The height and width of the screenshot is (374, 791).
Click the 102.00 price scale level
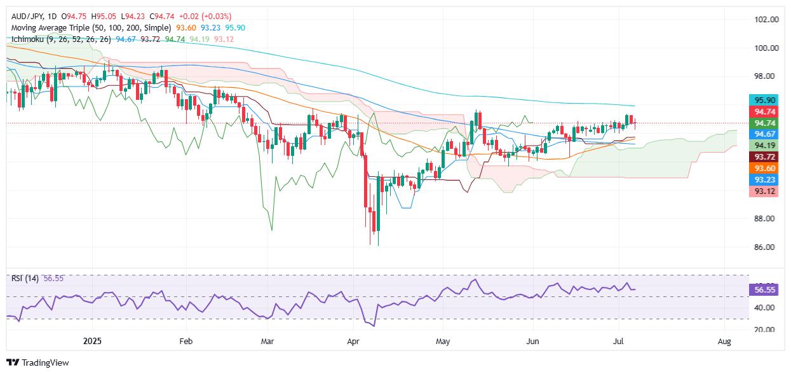[766, 20]
